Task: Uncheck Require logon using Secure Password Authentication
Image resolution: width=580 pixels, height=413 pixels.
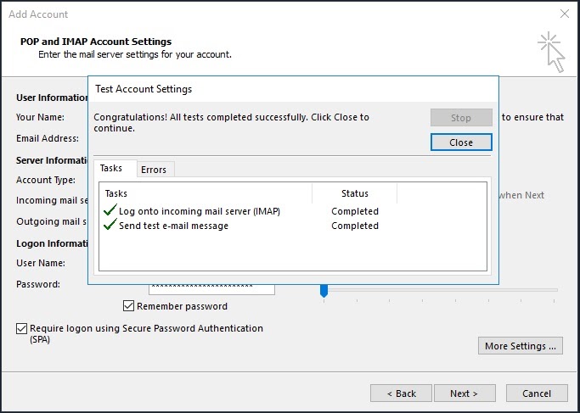Action: coord(21,328)
